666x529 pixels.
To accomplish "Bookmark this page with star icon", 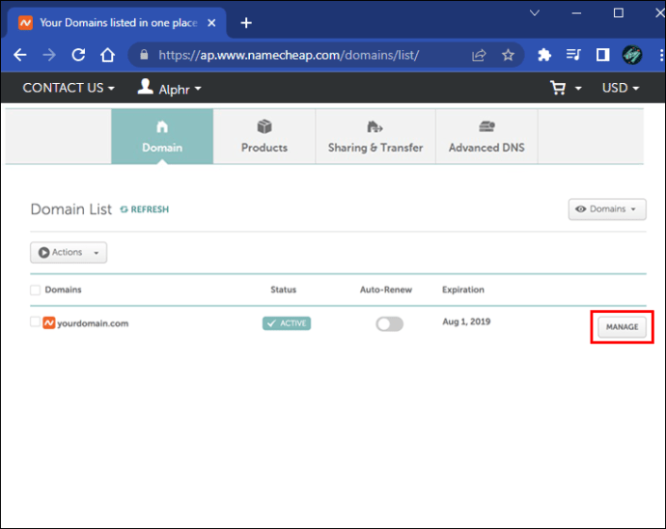I will pos(508,55).
